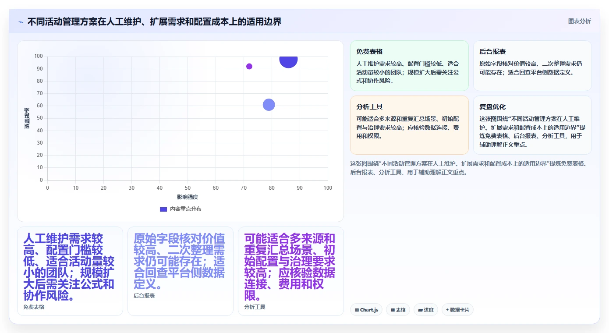This screenshot has height=333, width=609.
Task: Click the 分析工具 caption under purple text
Action: pos(255,307)
